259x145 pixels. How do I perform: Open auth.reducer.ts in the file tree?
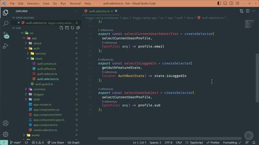pyautogui.click(x=47, y=74)
